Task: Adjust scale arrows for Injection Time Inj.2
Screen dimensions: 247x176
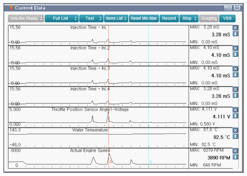Action: (235, 54)
